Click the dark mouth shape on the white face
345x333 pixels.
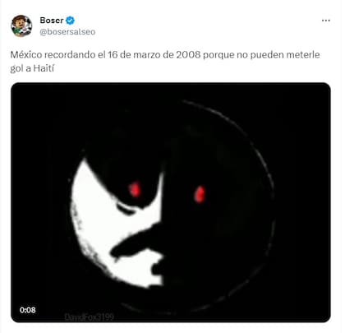pos(136,241)
